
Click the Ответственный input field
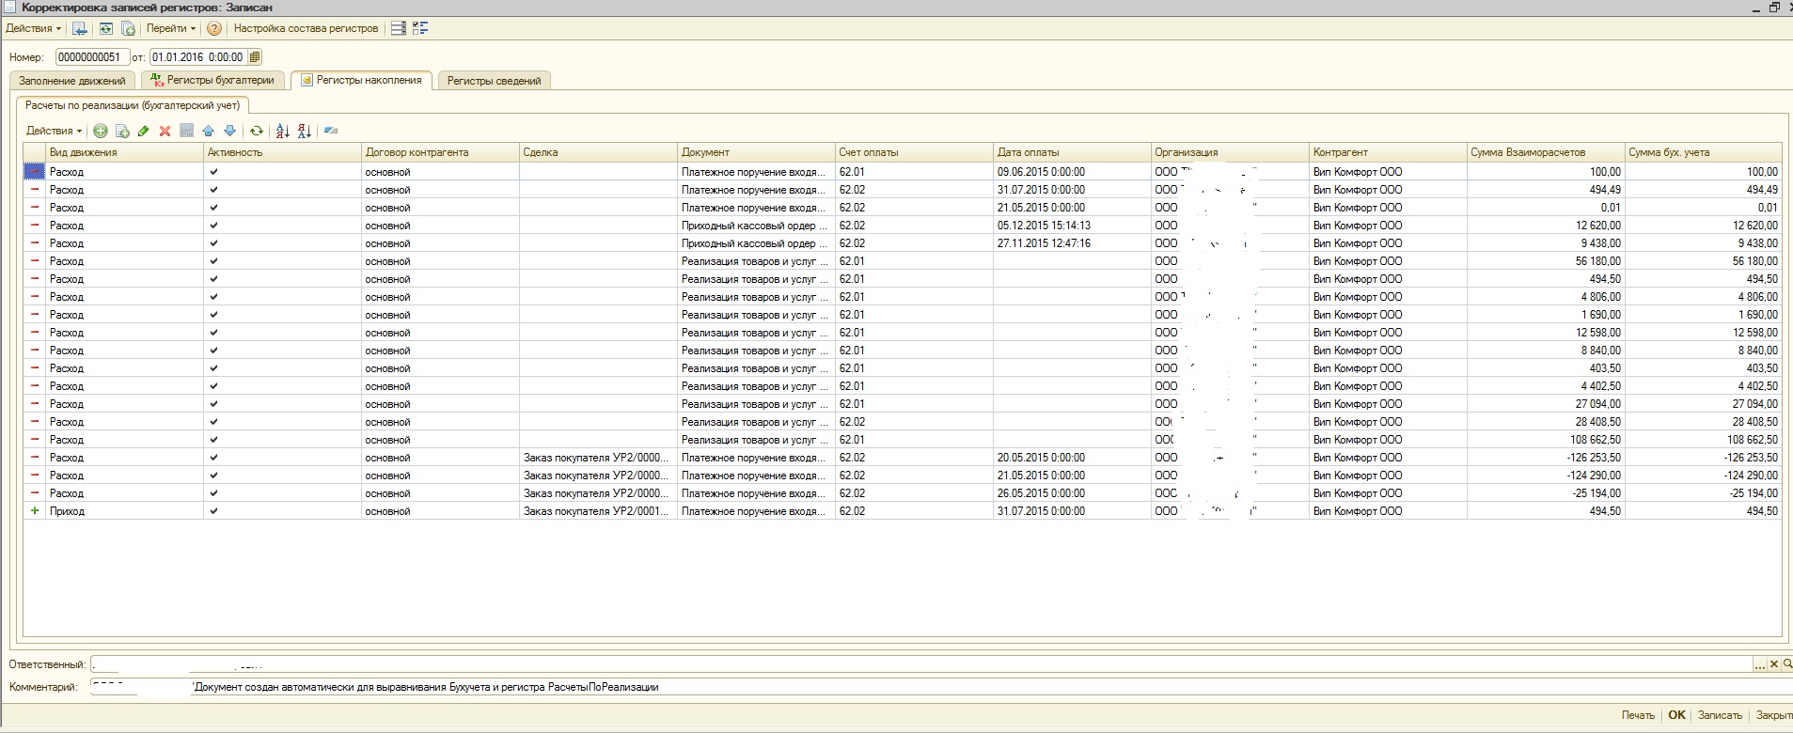coord(921,664)
